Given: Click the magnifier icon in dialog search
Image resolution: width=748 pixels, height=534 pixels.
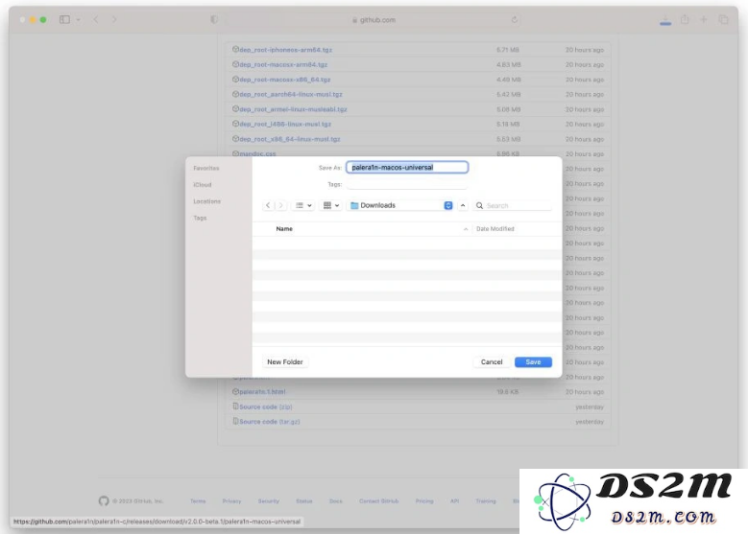Looking at the screenshot, I should pyautogui.click(x=479, y=206).
